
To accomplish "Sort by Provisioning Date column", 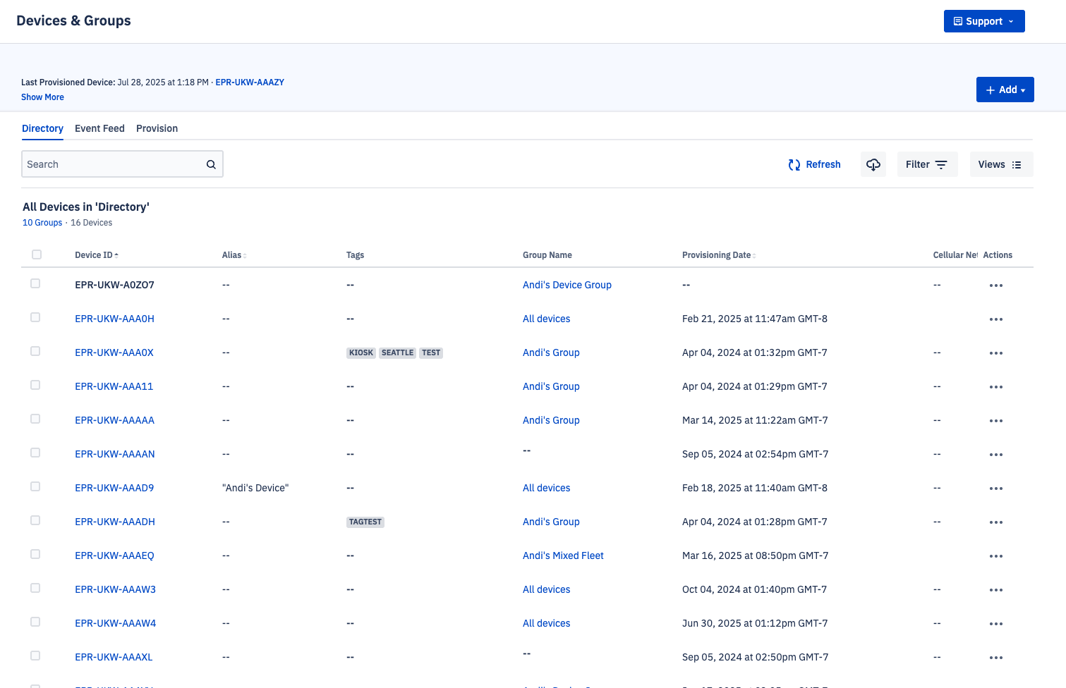I will 718,255.
